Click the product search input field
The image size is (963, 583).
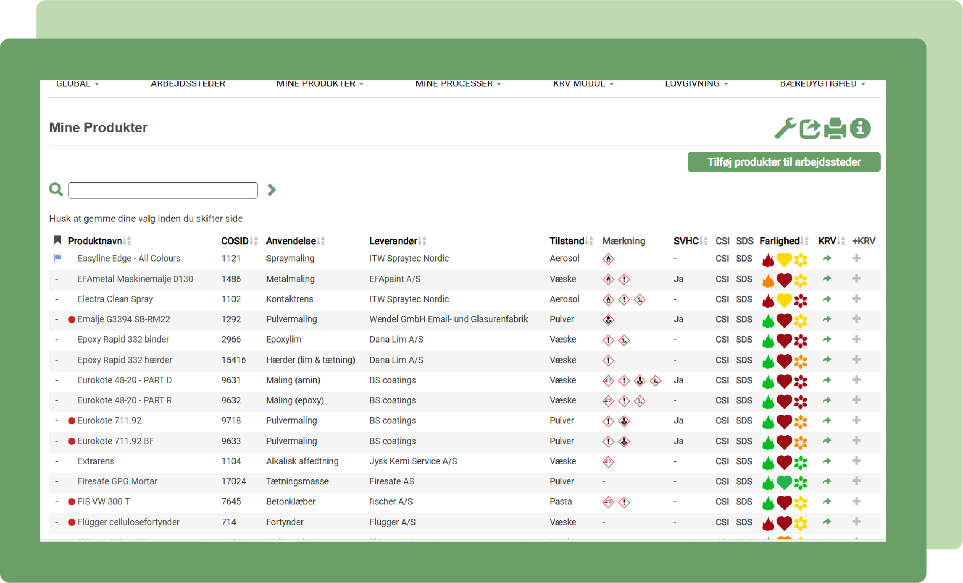(163, 190)
